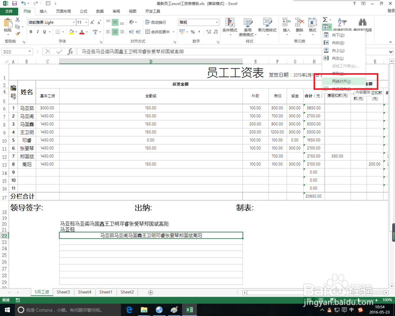Open the font size dropdown
Screen dimensions: 395x316
coord(86,23)
